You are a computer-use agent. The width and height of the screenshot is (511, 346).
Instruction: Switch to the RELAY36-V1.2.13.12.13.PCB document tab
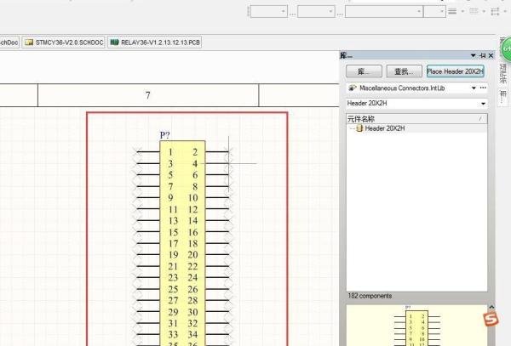(154, 43)
